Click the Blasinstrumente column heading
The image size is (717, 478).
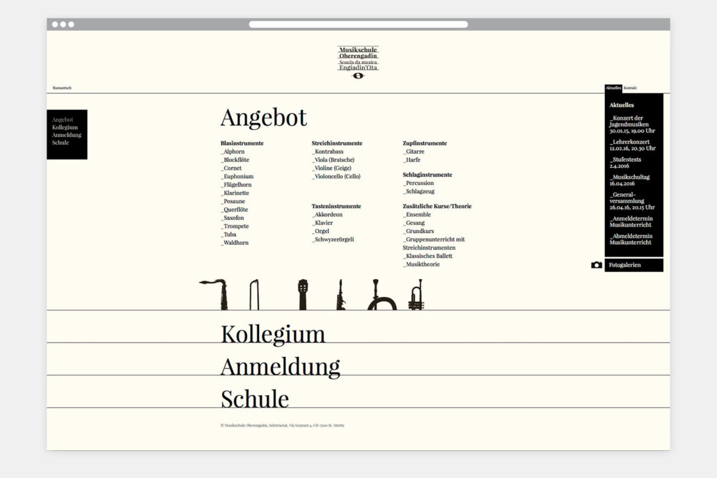click(x=242, y=143)
